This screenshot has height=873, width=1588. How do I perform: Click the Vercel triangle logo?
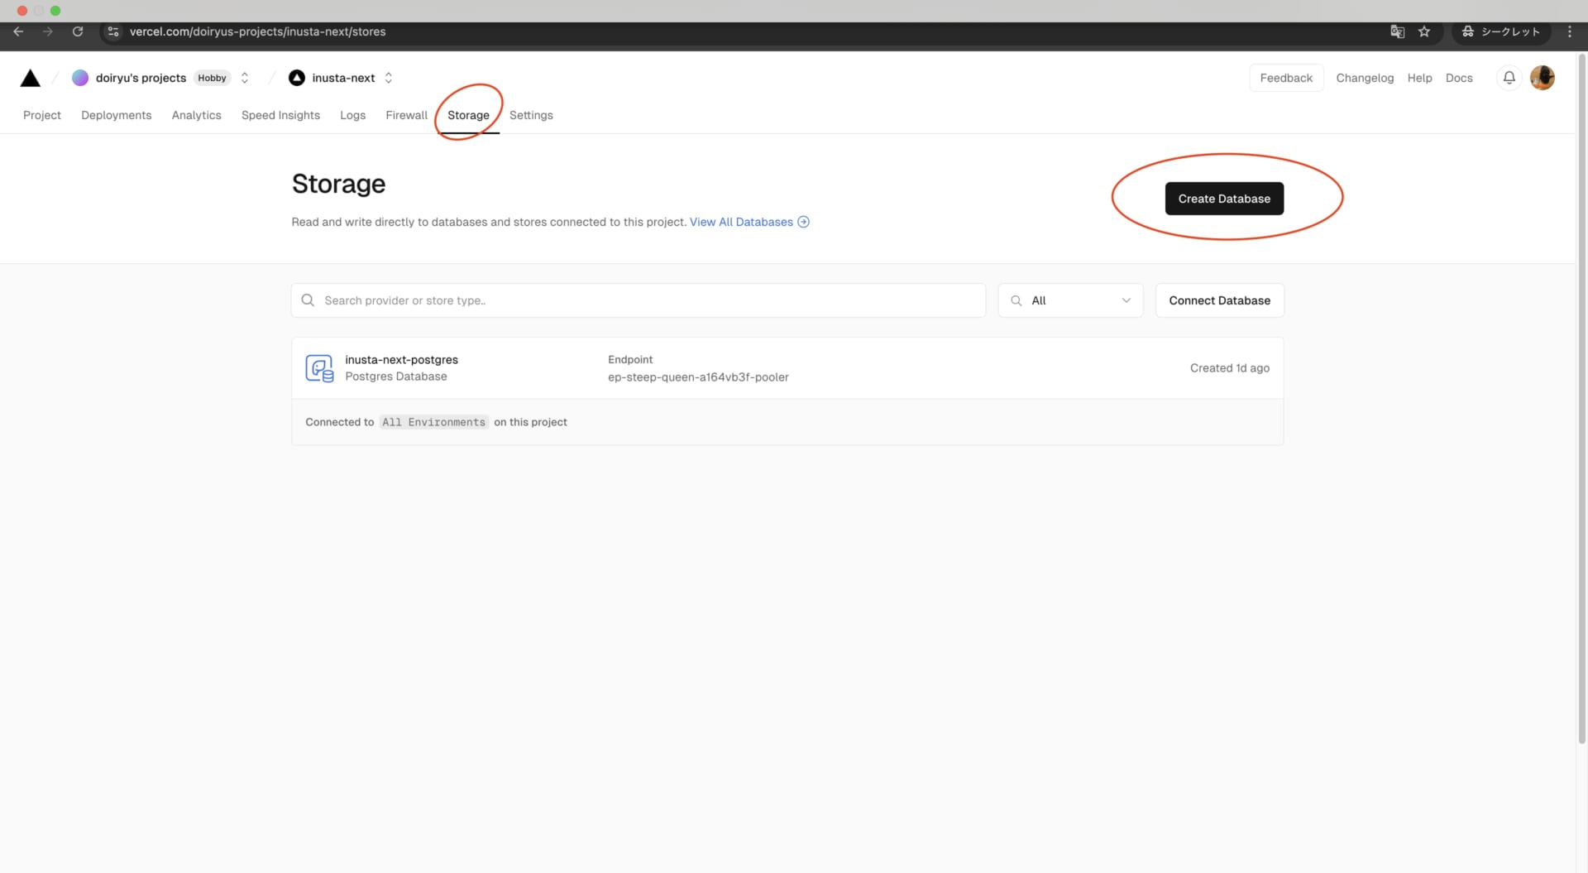[31, 78]
